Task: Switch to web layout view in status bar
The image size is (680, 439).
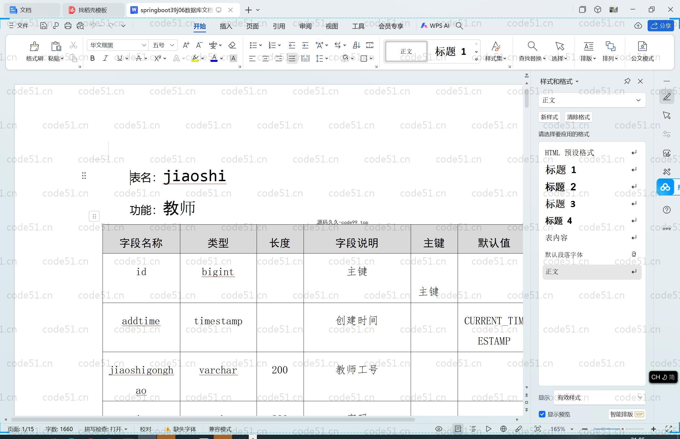Action: [x=503, y=429]
